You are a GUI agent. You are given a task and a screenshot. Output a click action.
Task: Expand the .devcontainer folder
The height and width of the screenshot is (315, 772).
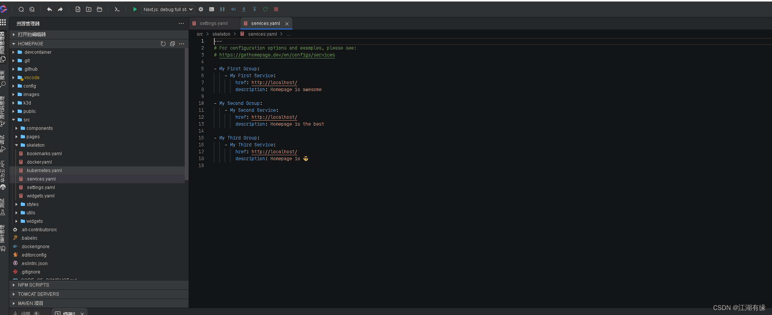[x=14, y=52]
